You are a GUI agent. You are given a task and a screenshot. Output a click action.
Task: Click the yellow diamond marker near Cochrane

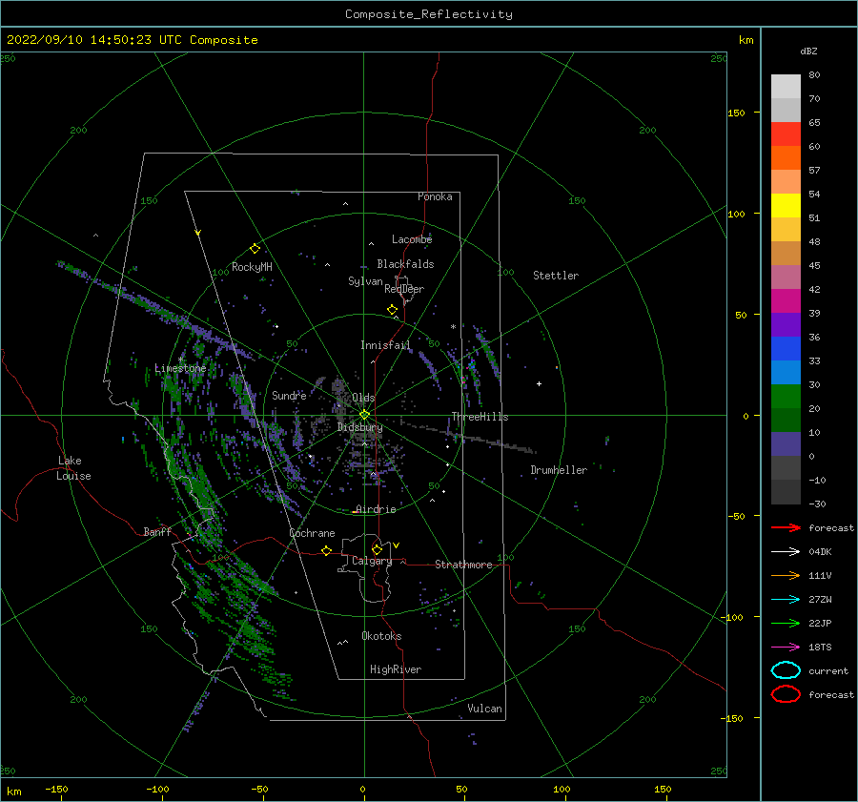click(326, 551)
